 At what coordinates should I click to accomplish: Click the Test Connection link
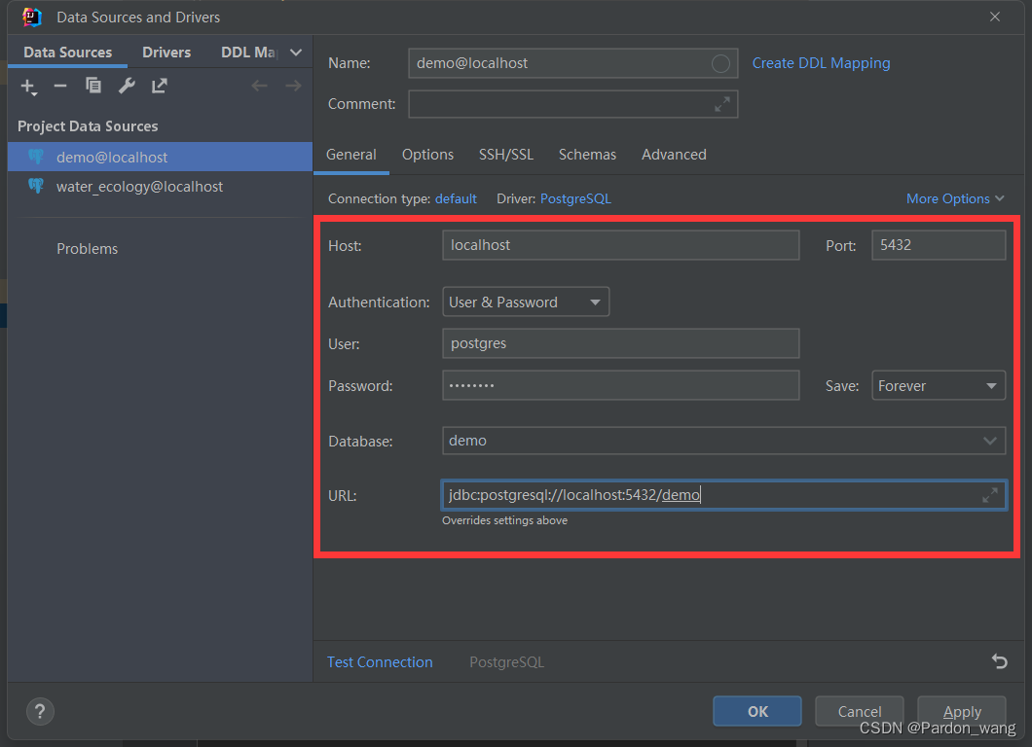point(380,662)
